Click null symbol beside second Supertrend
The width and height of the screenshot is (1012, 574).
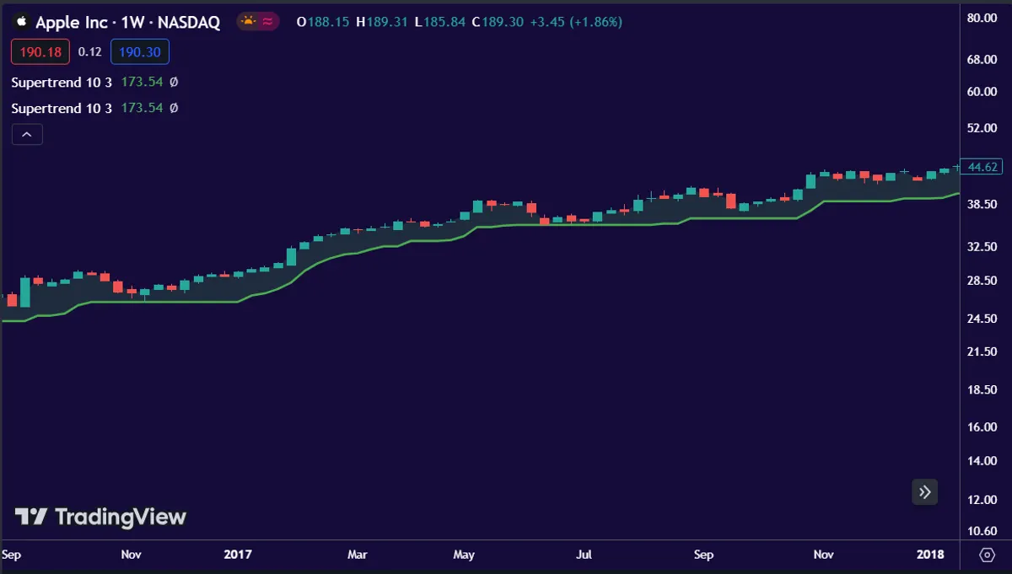click(174, 108)
